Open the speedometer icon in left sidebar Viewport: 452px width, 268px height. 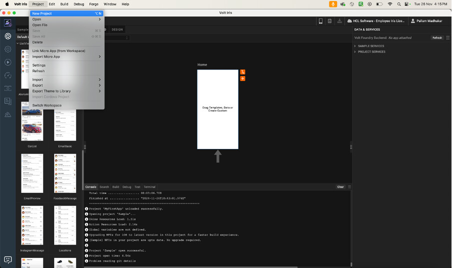pos(8,75)
